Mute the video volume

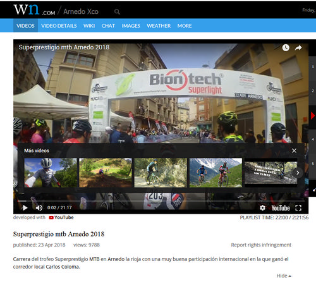pos(39,208)
